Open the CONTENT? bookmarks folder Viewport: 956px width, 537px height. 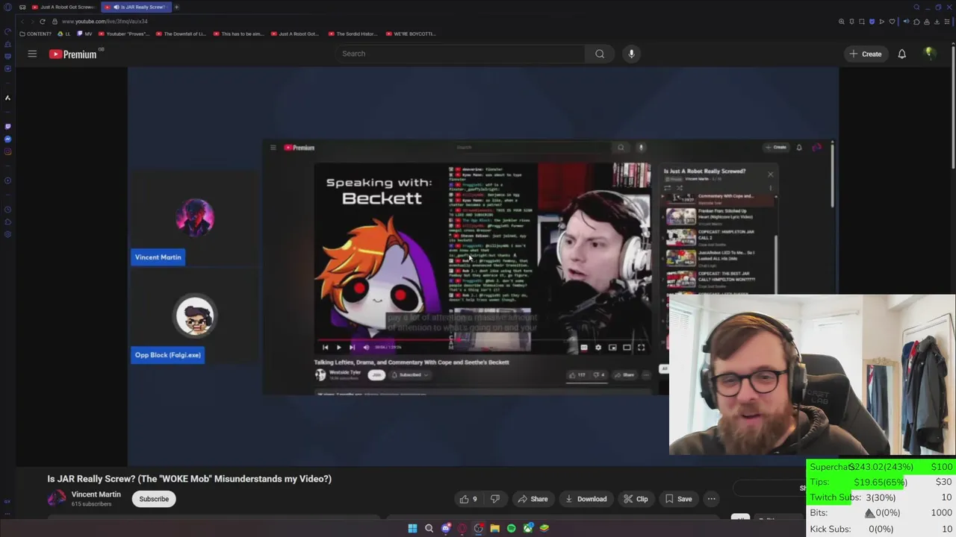(x=36, y=34)
